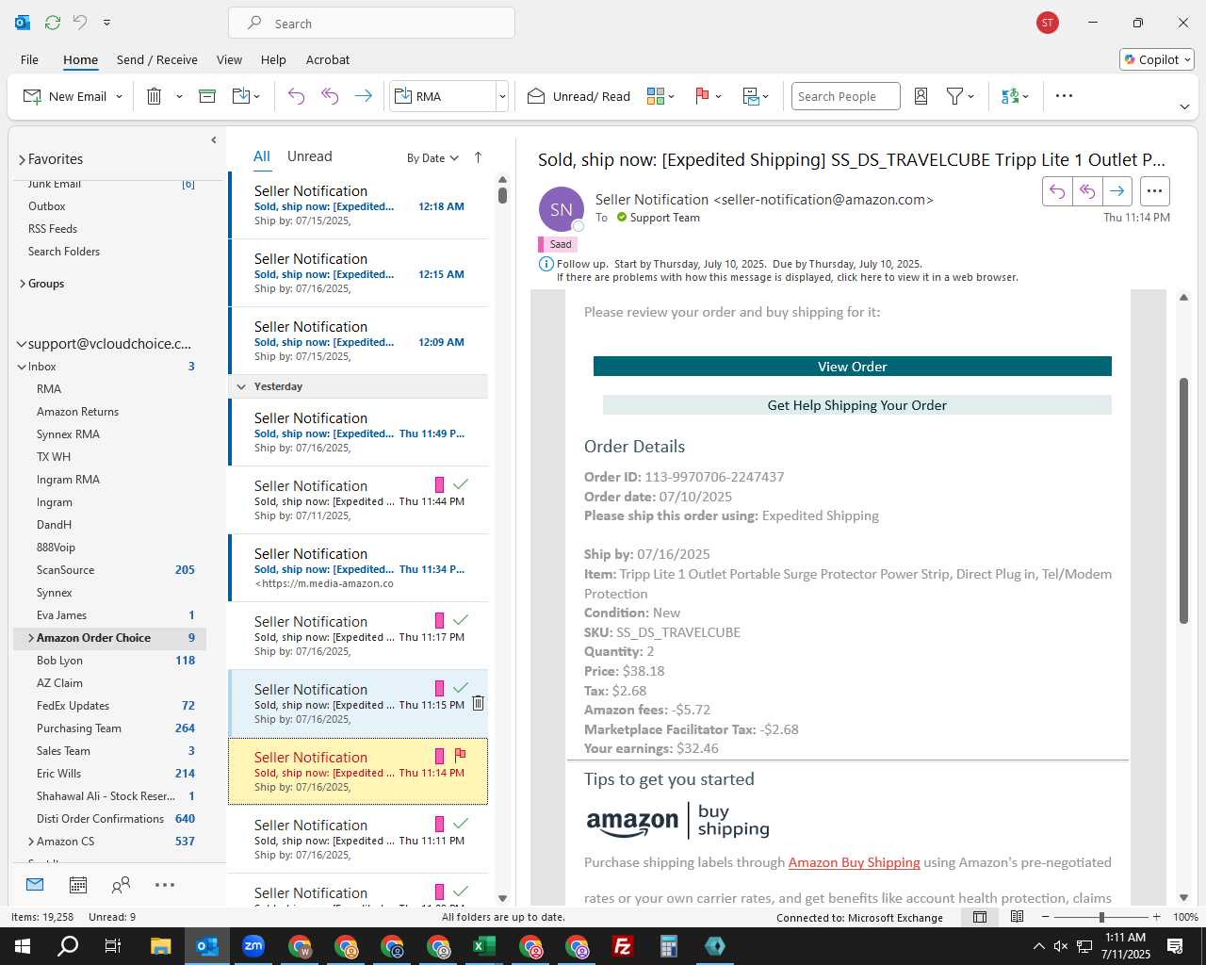Toggle complete checkmark on Thu 11:15 PM message
The width and height of the screenshot is (1206, 965).
click(x=461, y=688)
